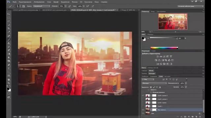Select the Clone Stamp tool

(x=9, y=43)
